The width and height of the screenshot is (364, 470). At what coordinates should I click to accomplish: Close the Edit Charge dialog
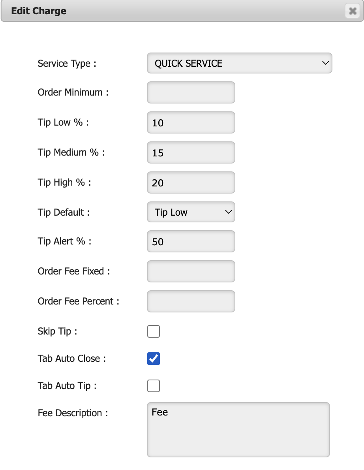(352, 11)
